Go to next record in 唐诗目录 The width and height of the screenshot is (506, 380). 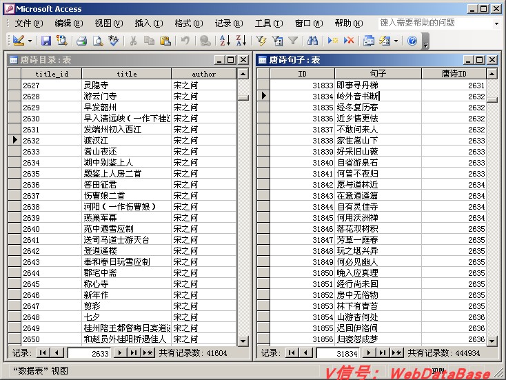pyautogui.click(x=120, y=352)
